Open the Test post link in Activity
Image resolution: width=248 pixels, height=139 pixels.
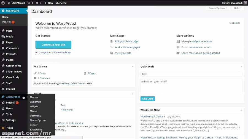[63, 105]
